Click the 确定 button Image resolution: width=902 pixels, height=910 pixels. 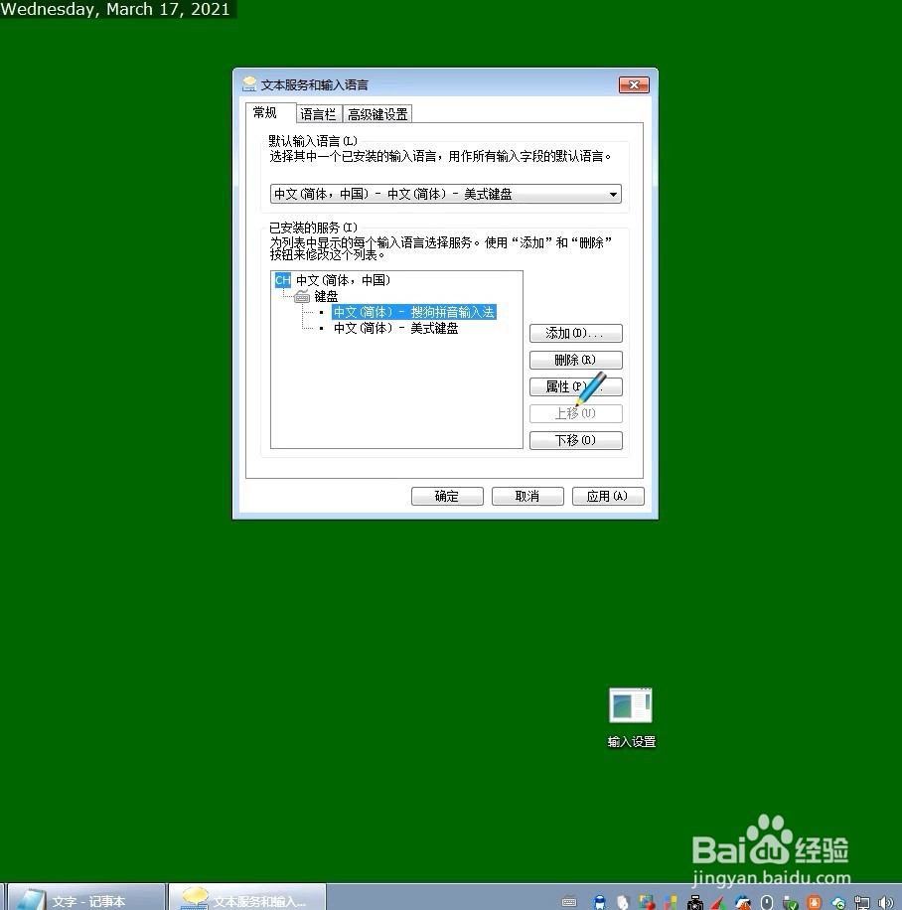pos(447,496)
